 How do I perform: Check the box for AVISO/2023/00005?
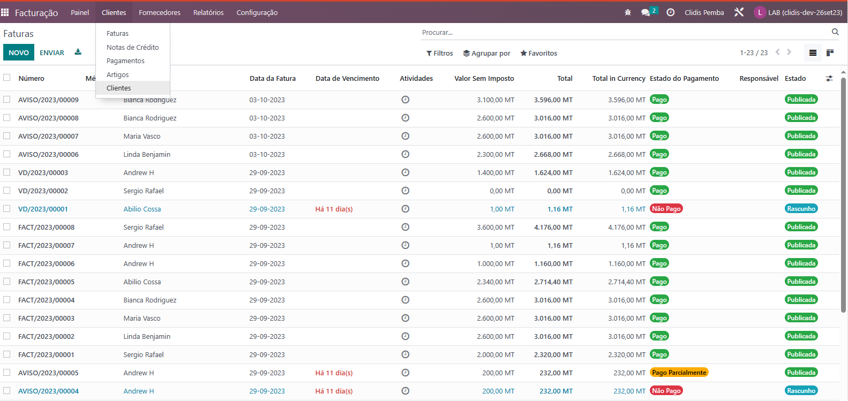[7, 372]
